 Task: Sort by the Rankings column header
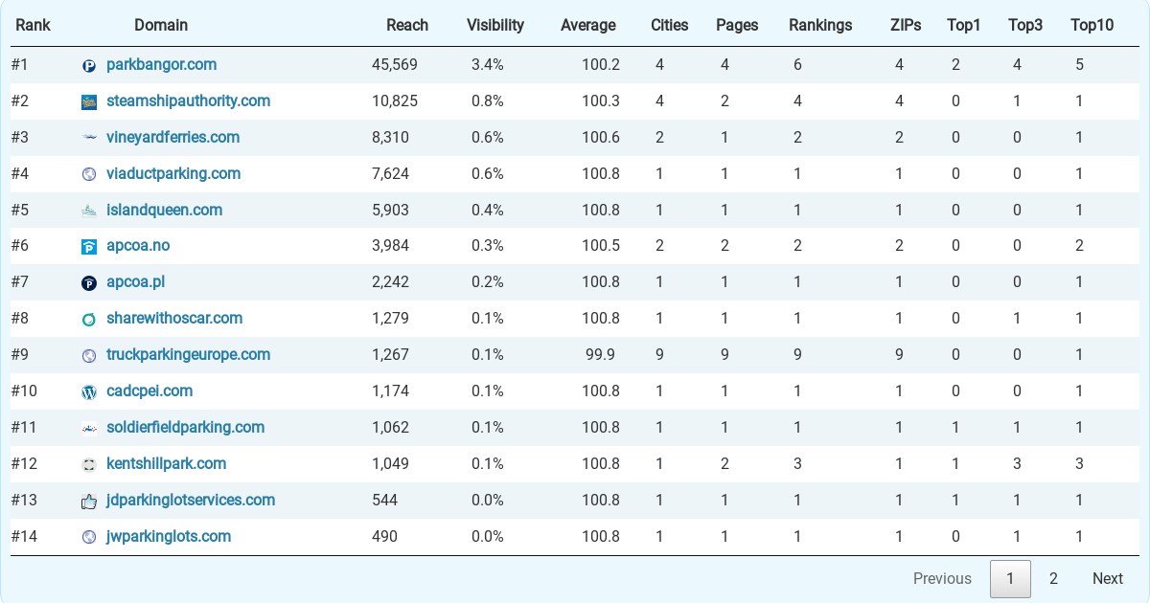tap(820, 25)
